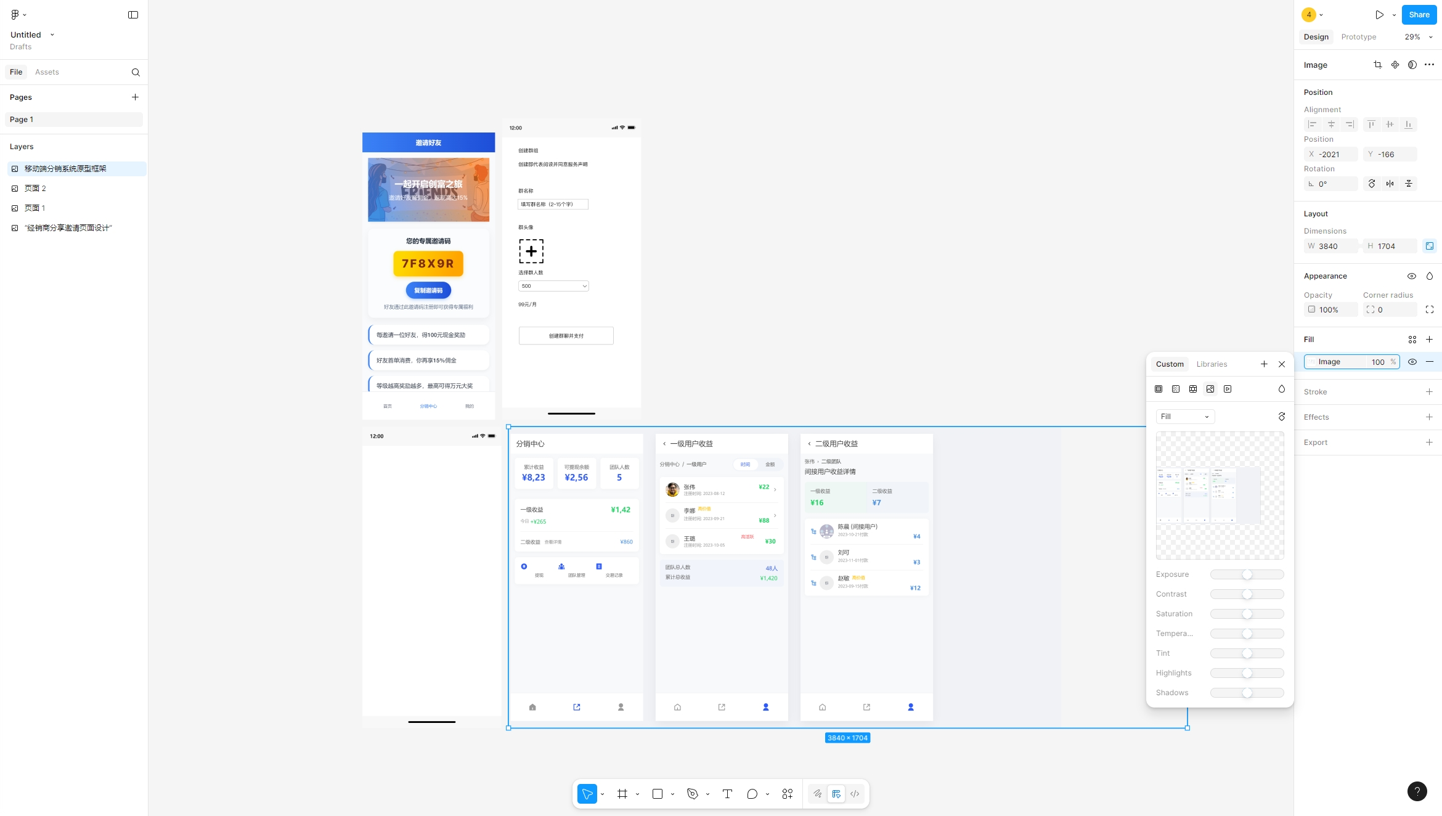Open the Untitled file name dropdown
This screenshot has width=1442, height=816.
point(52,35)
